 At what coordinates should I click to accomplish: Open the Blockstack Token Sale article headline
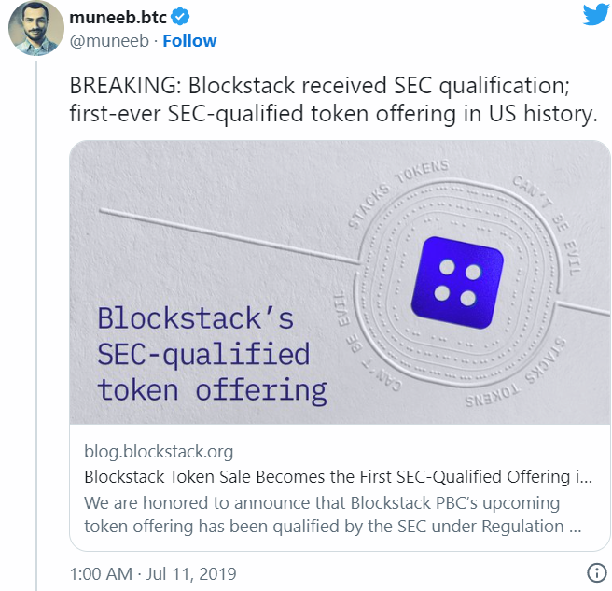(x=337, y=477)
